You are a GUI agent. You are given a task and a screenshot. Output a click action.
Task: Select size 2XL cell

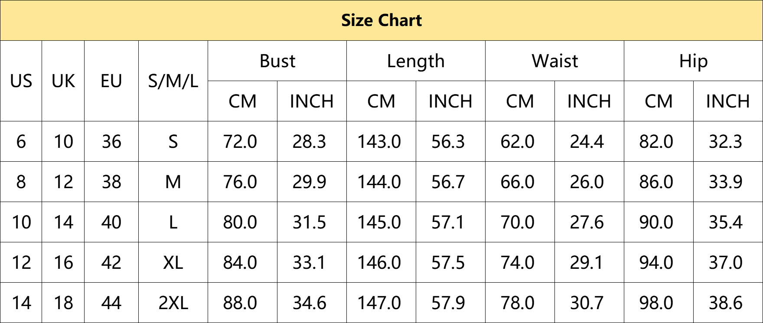tap(173, 303)
